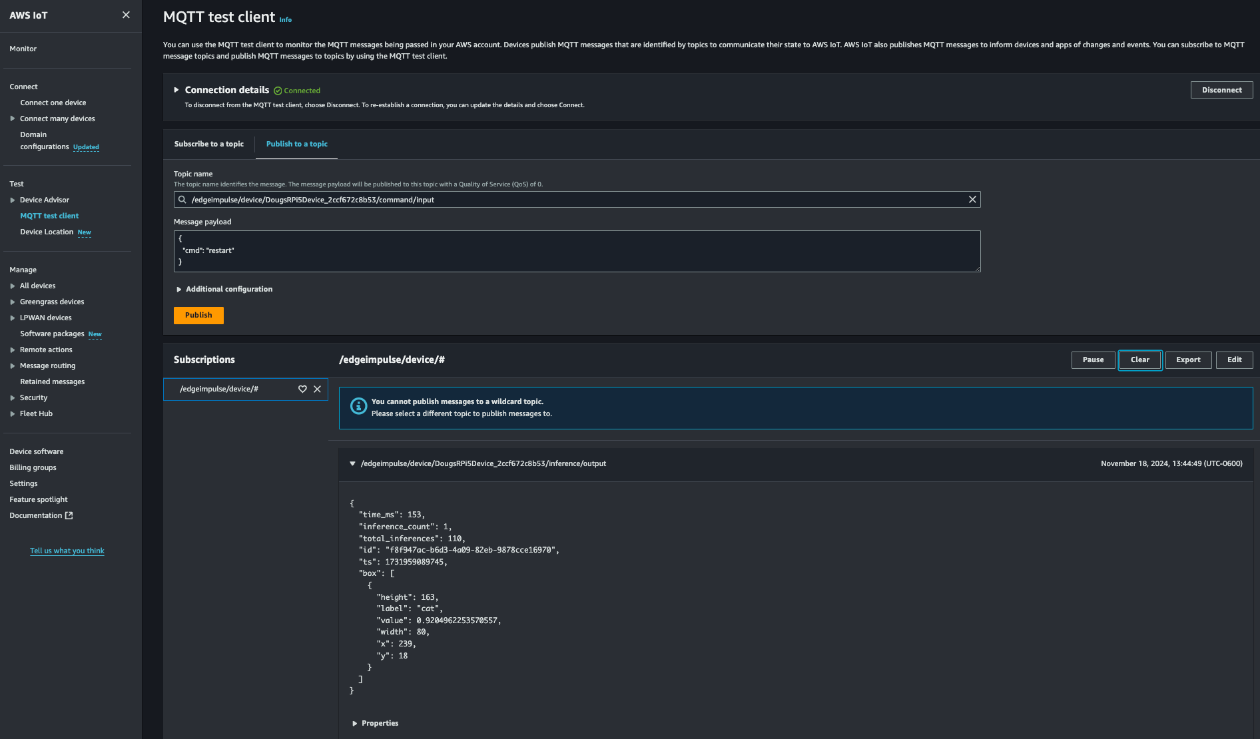This screenshot has height=739, width=1260.
Task: Open Feature spotlight page
Action: [x=39, y=499]
